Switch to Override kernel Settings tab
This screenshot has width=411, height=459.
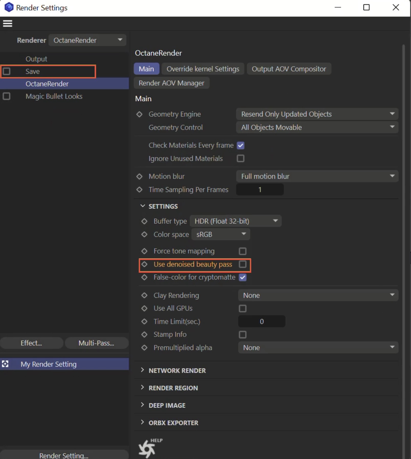click(x=203, y=69)
